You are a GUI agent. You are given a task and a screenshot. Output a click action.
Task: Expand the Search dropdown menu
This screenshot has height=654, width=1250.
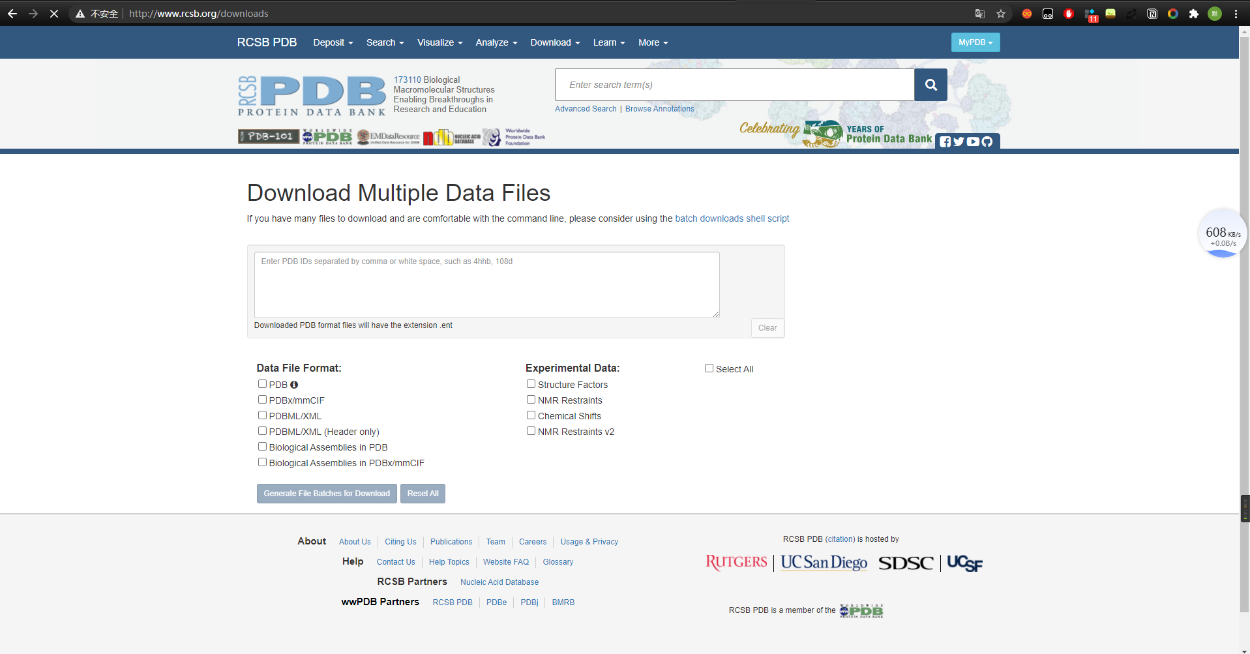tap(385, 42)
